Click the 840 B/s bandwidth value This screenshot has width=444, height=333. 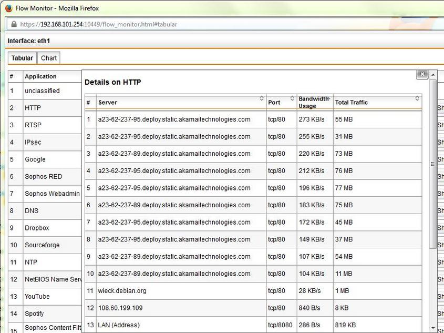[309, 308]
